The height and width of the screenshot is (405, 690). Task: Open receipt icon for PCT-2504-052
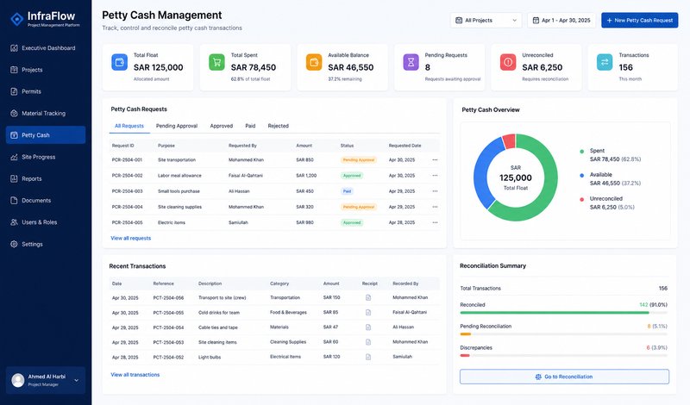click(x=368, y=357)
